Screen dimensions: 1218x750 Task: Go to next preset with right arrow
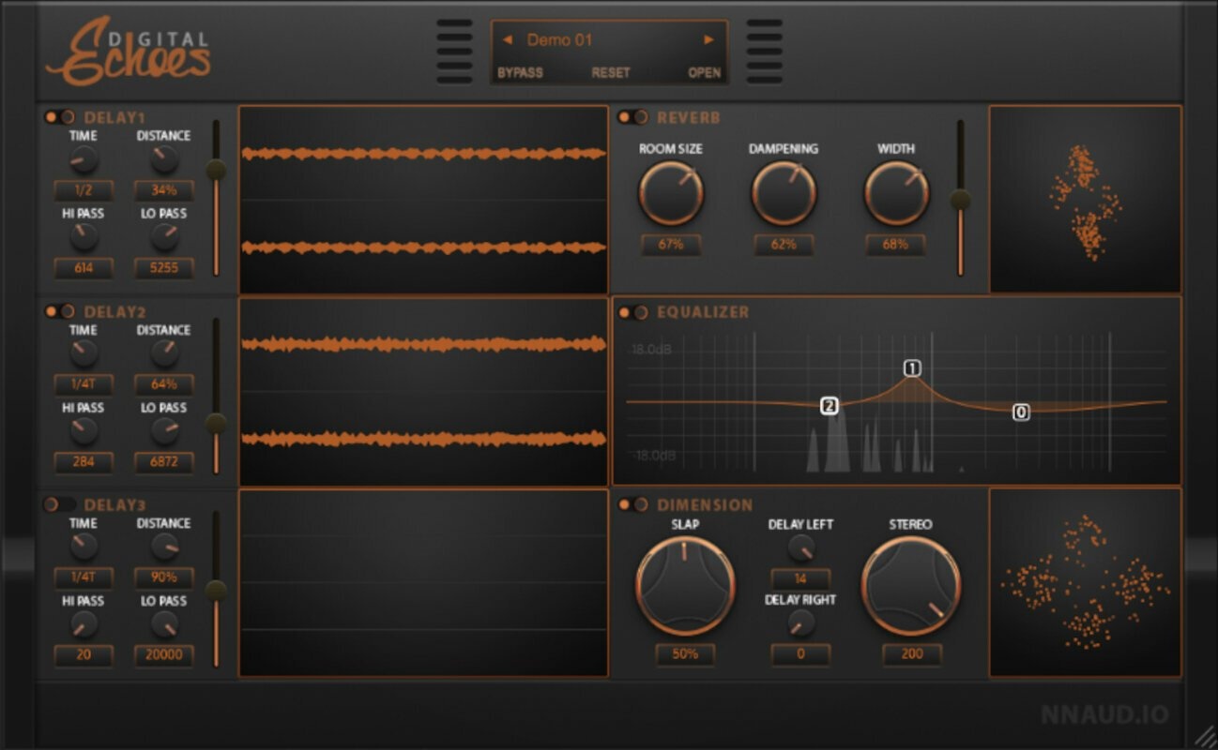coord(709,40)
